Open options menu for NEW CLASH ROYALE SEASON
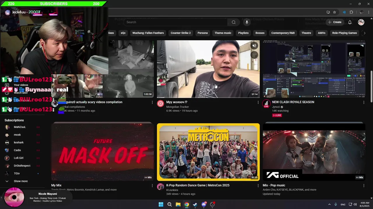The width and height of the screenshot is (373, 209). click(364, 102)
